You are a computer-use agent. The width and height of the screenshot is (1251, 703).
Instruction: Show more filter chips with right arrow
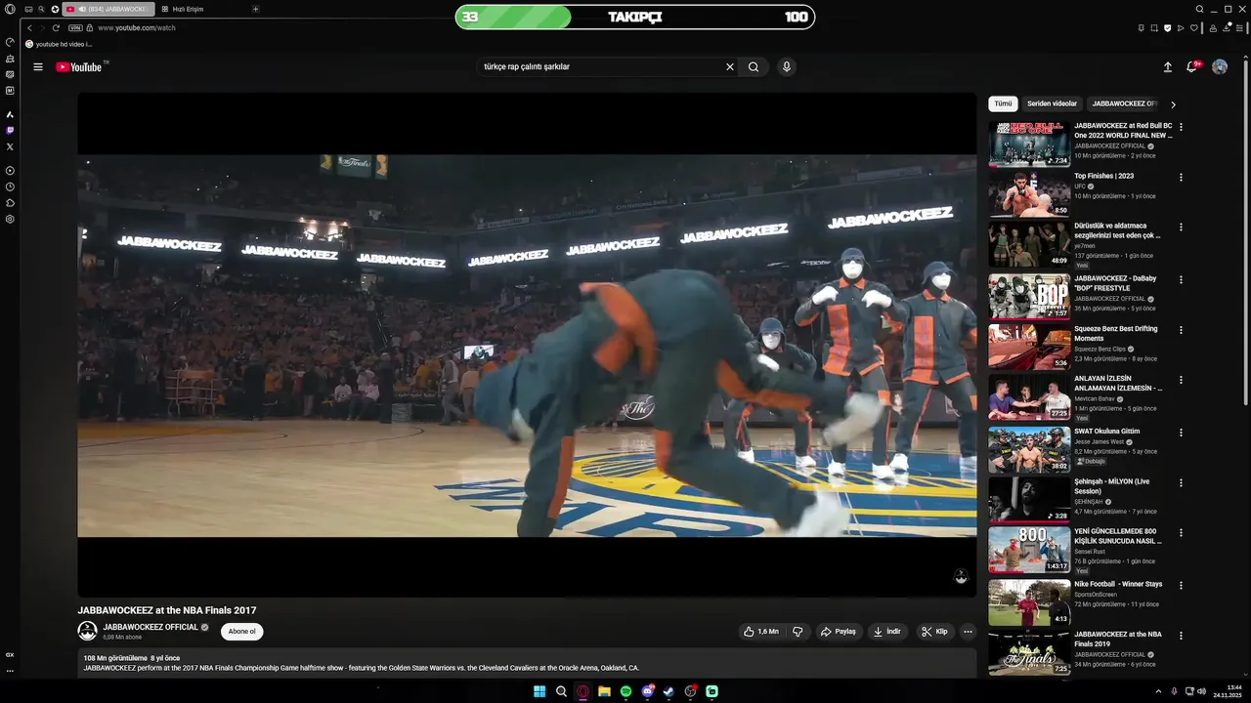[1173, 104]
